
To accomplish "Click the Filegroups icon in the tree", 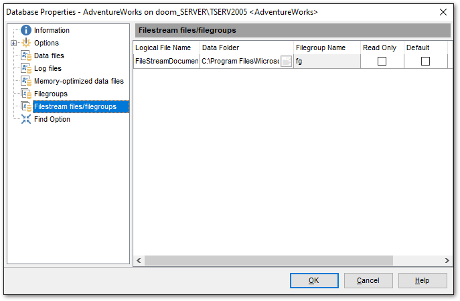I will [x=26, y=94].
